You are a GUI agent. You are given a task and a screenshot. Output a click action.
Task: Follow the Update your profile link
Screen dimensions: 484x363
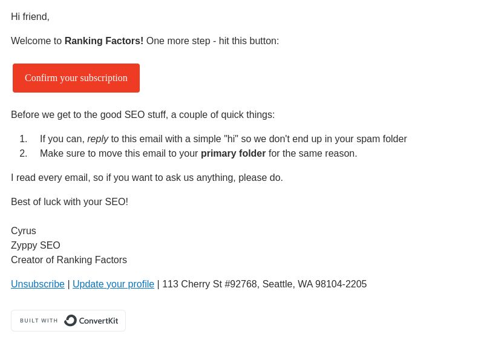point(113,284)
